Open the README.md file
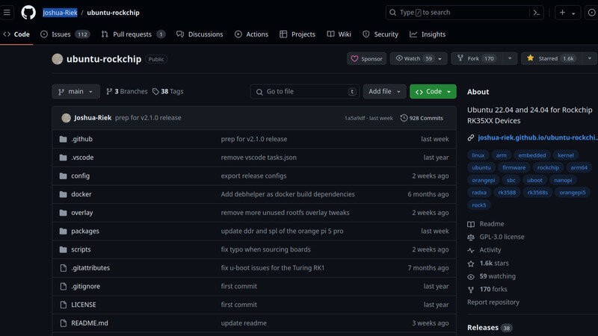 (x=89, y=323)
